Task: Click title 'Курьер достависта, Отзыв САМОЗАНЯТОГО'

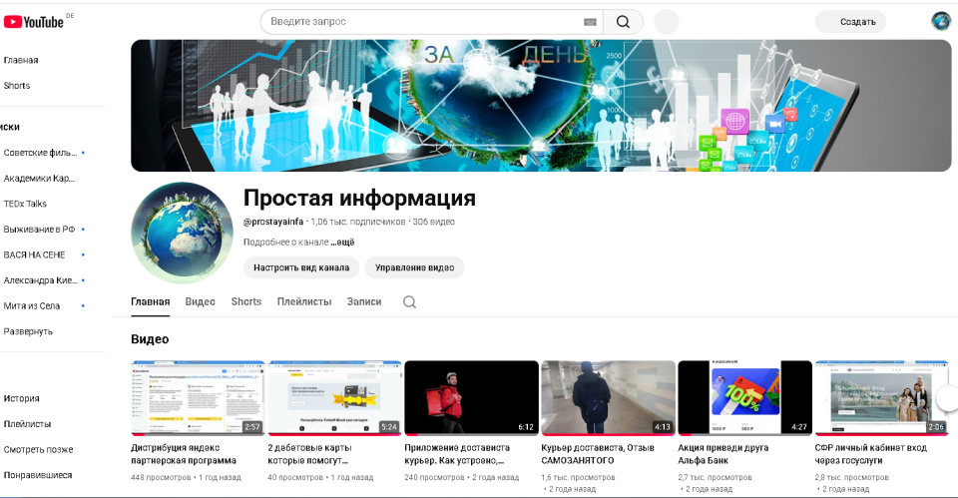Action: (598, 454)
